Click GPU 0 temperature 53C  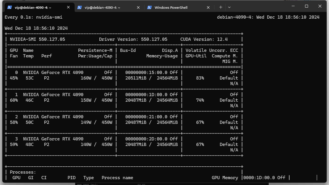coord(30,78)
